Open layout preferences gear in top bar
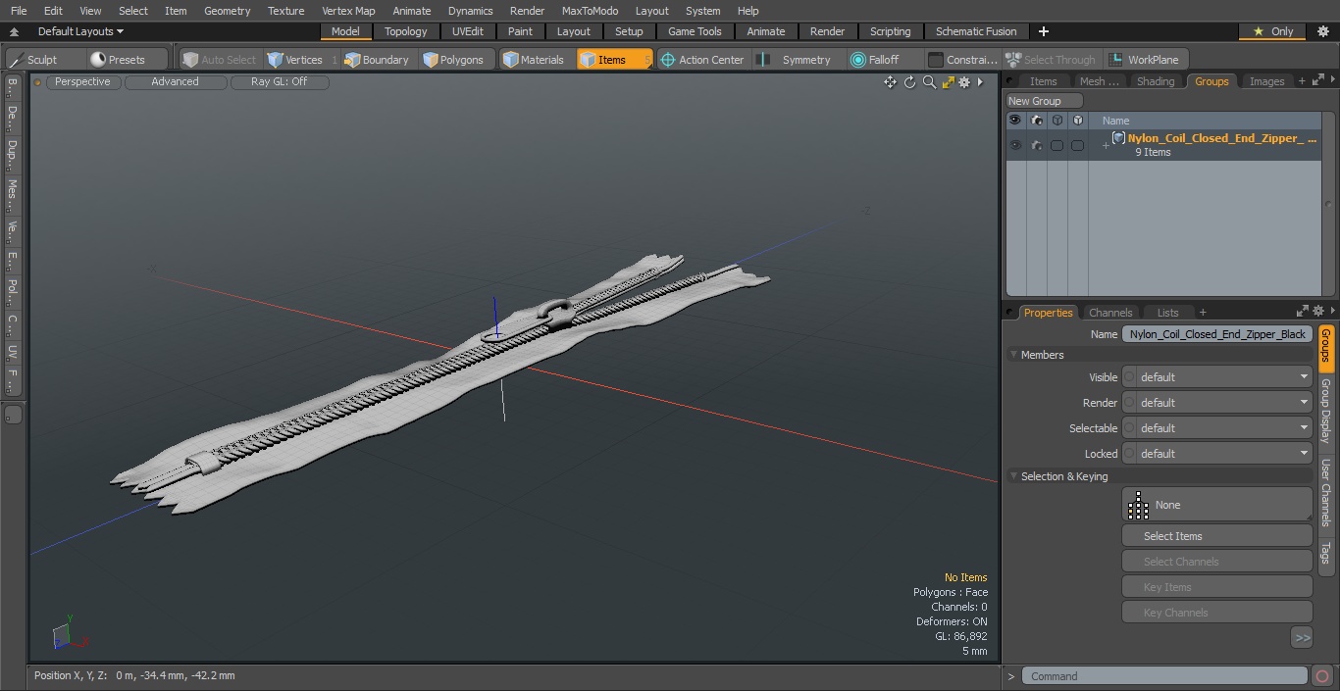 (1322, 31)
